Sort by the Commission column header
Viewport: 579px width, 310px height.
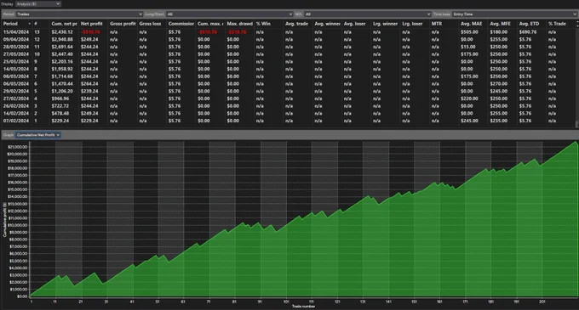[x=181, y=24]
